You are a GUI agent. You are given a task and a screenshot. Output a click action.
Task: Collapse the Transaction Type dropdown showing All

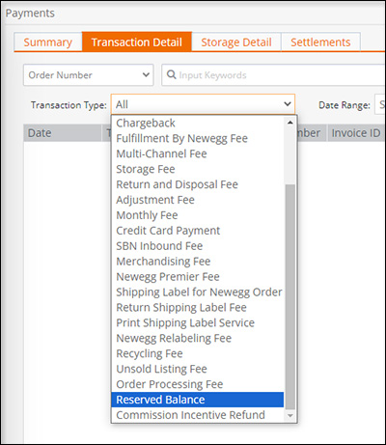point(203,104)
